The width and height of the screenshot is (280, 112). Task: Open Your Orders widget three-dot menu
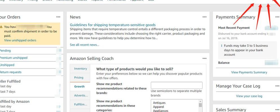coord(58,17)
